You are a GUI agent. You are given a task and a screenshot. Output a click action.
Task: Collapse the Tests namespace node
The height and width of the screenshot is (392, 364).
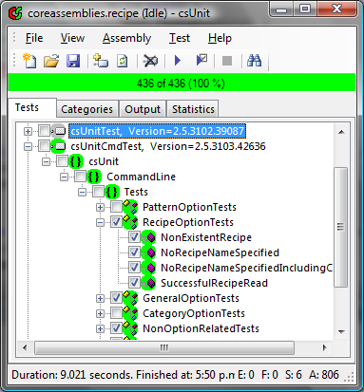click(83, 192)
